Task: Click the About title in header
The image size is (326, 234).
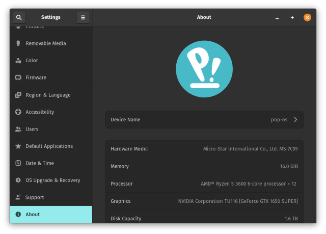Action: point(204,17)
